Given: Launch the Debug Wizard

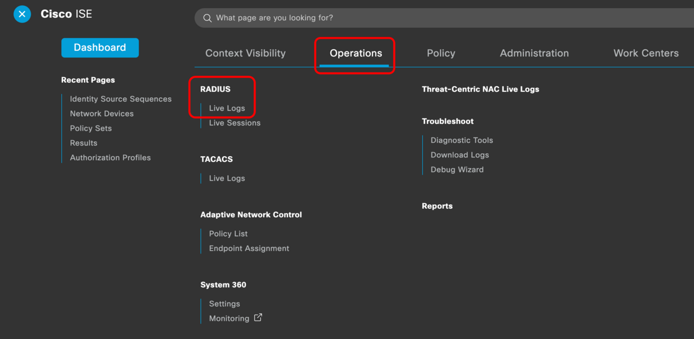Looking at the screenshot, I should tap(457, 169).
